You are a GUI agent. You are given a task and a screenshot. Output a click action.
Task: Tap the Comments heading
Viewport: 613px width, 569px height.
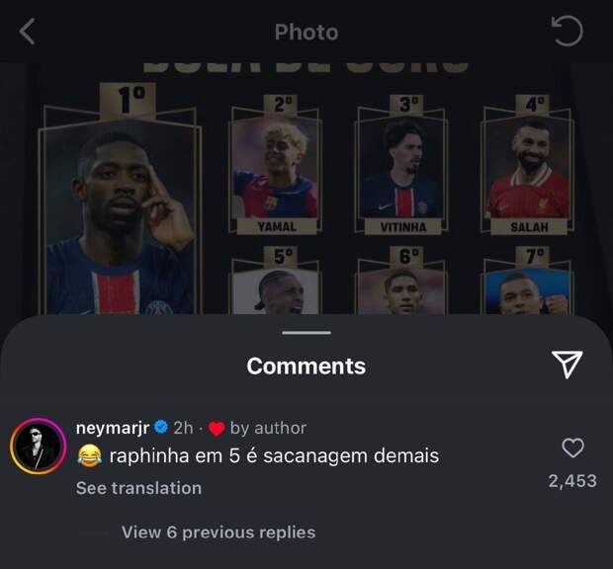coord(306,366)
